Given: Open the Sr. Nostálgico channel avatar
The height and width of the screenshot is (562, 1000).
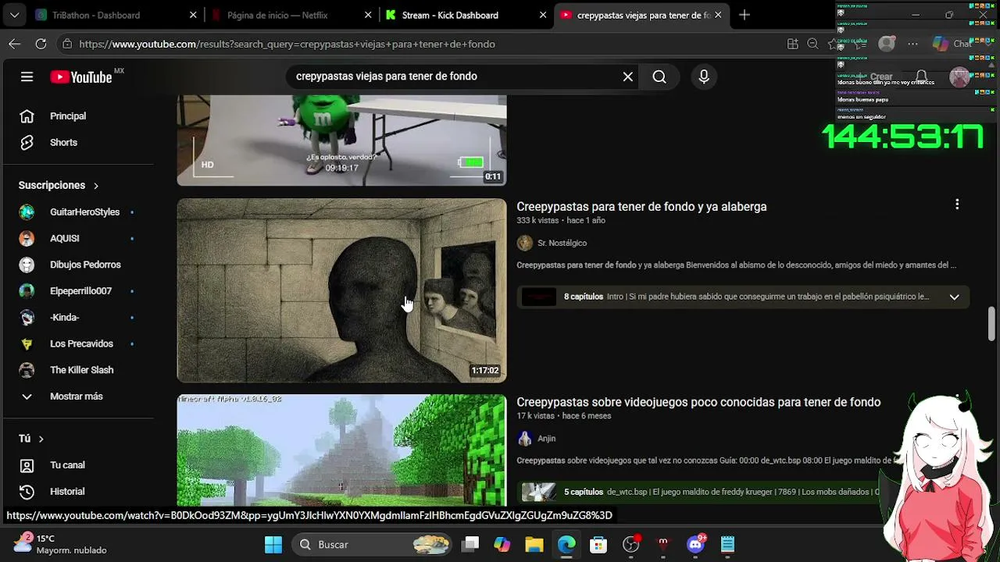Looking at the screenshot, I should 525,244.
